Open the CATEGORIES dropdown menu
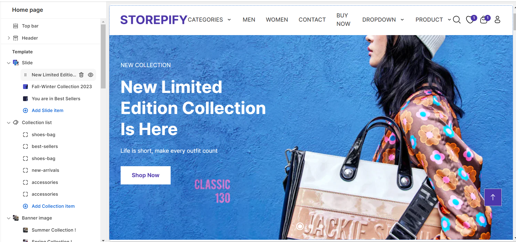The width and height of the screenshot is (516, 242). 210,20
